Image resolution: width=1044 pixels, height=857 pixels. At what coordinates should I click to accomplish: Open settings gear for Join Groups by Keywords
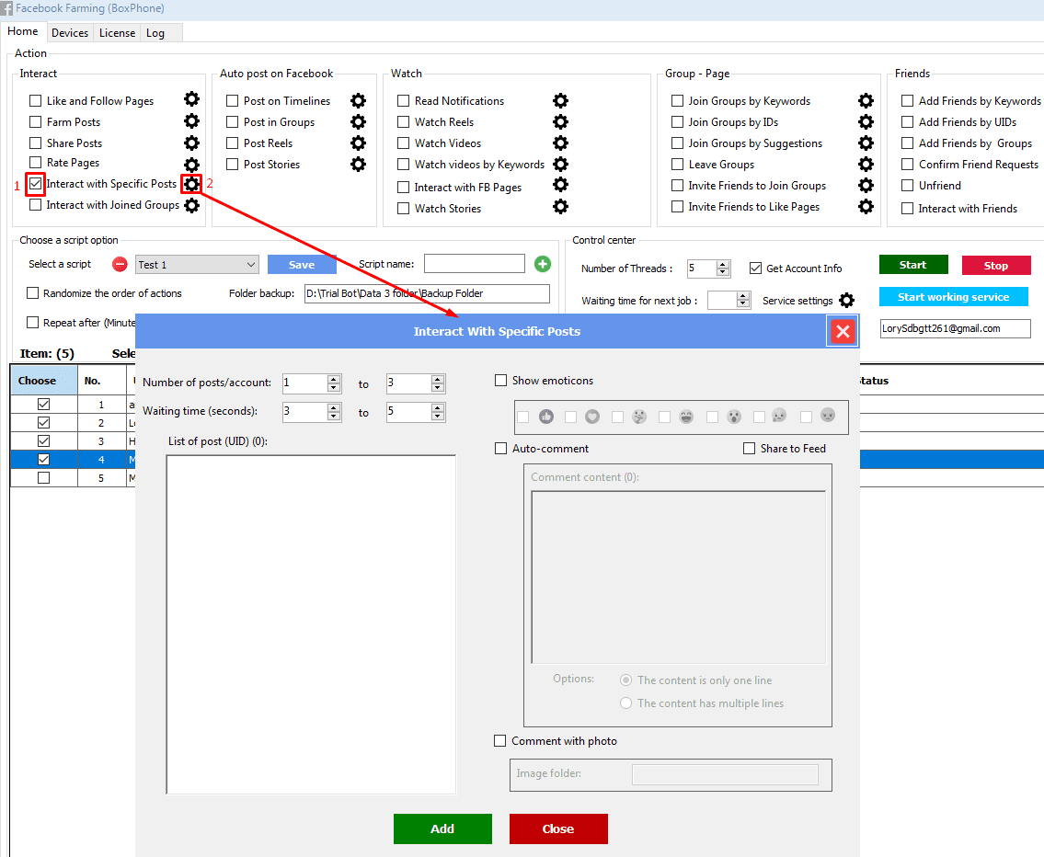pyautogui.click(x=866, y=100)
